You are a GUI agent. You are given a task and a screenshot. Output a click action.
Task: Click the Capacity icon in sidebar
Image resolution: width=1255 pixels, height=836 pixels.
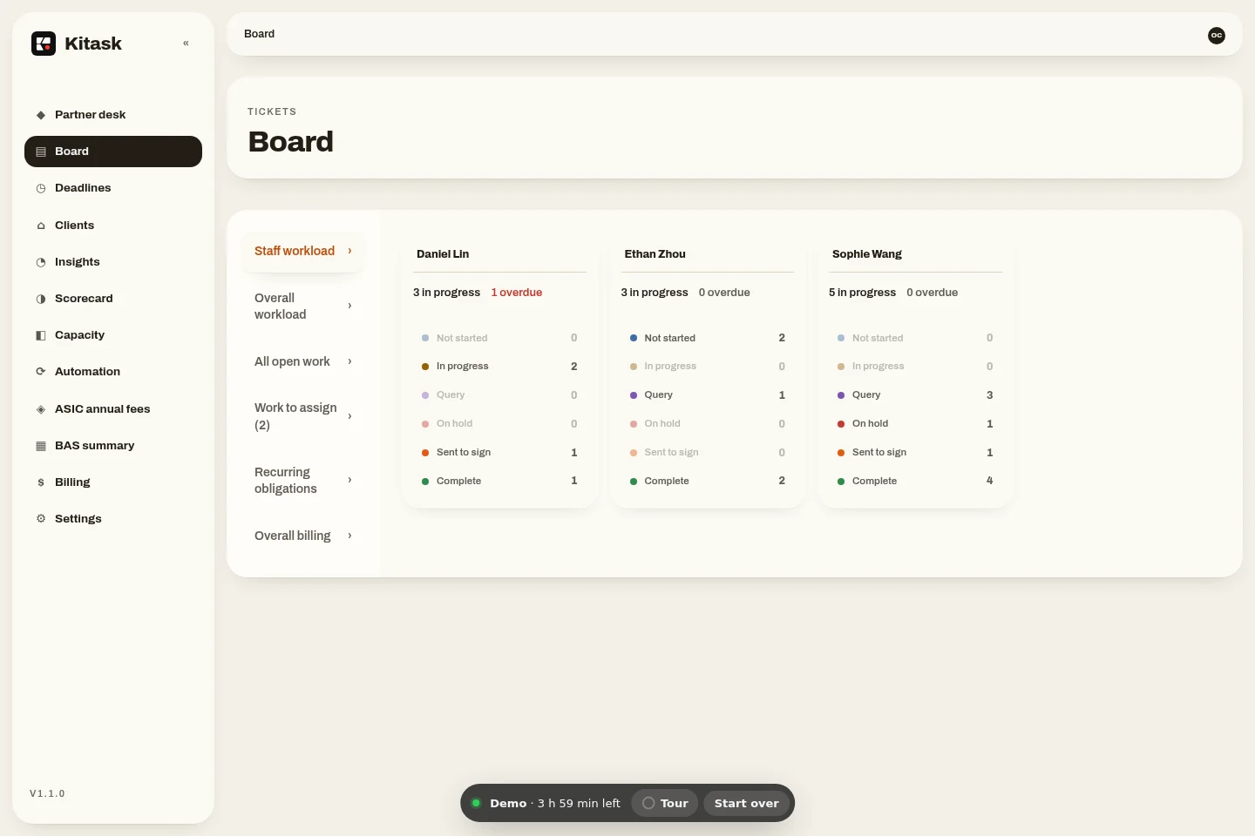coord(41,335)
